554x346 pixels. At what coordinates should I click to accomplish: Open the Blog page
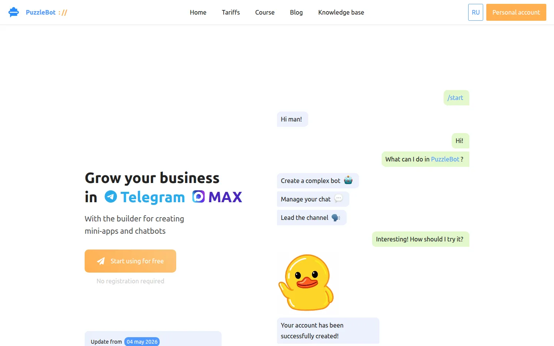(296, 12)
